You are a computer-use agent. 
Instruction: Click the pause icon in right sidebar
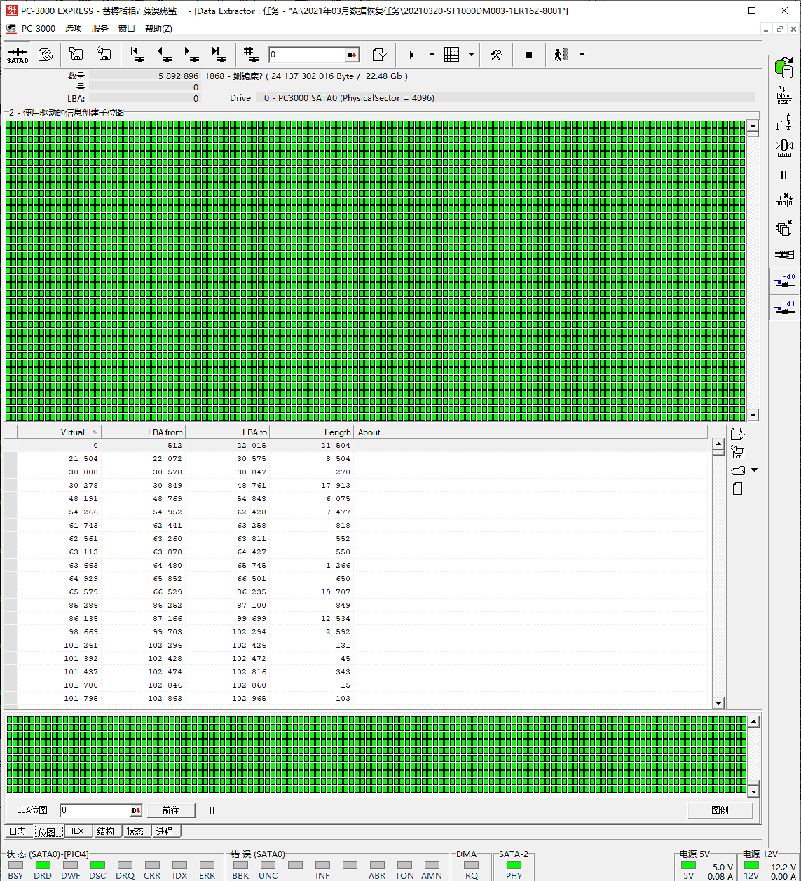783,175
